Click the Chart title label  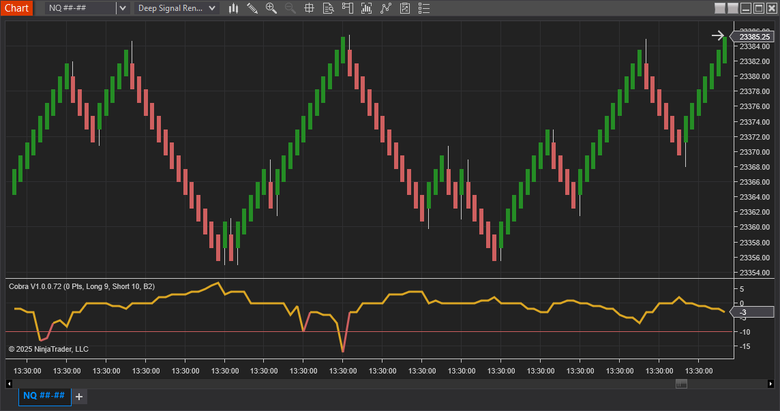click(16, 8)
